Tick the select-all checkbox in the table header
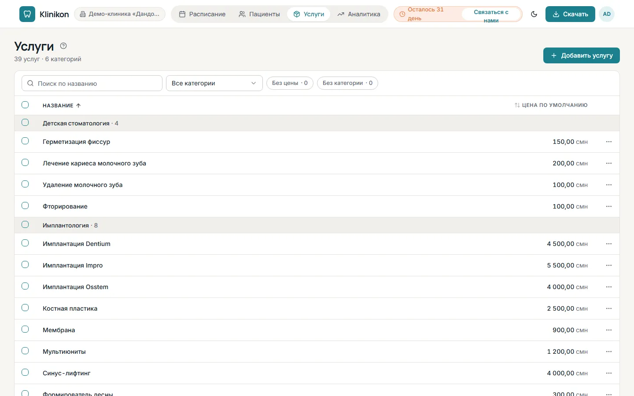 25,105
